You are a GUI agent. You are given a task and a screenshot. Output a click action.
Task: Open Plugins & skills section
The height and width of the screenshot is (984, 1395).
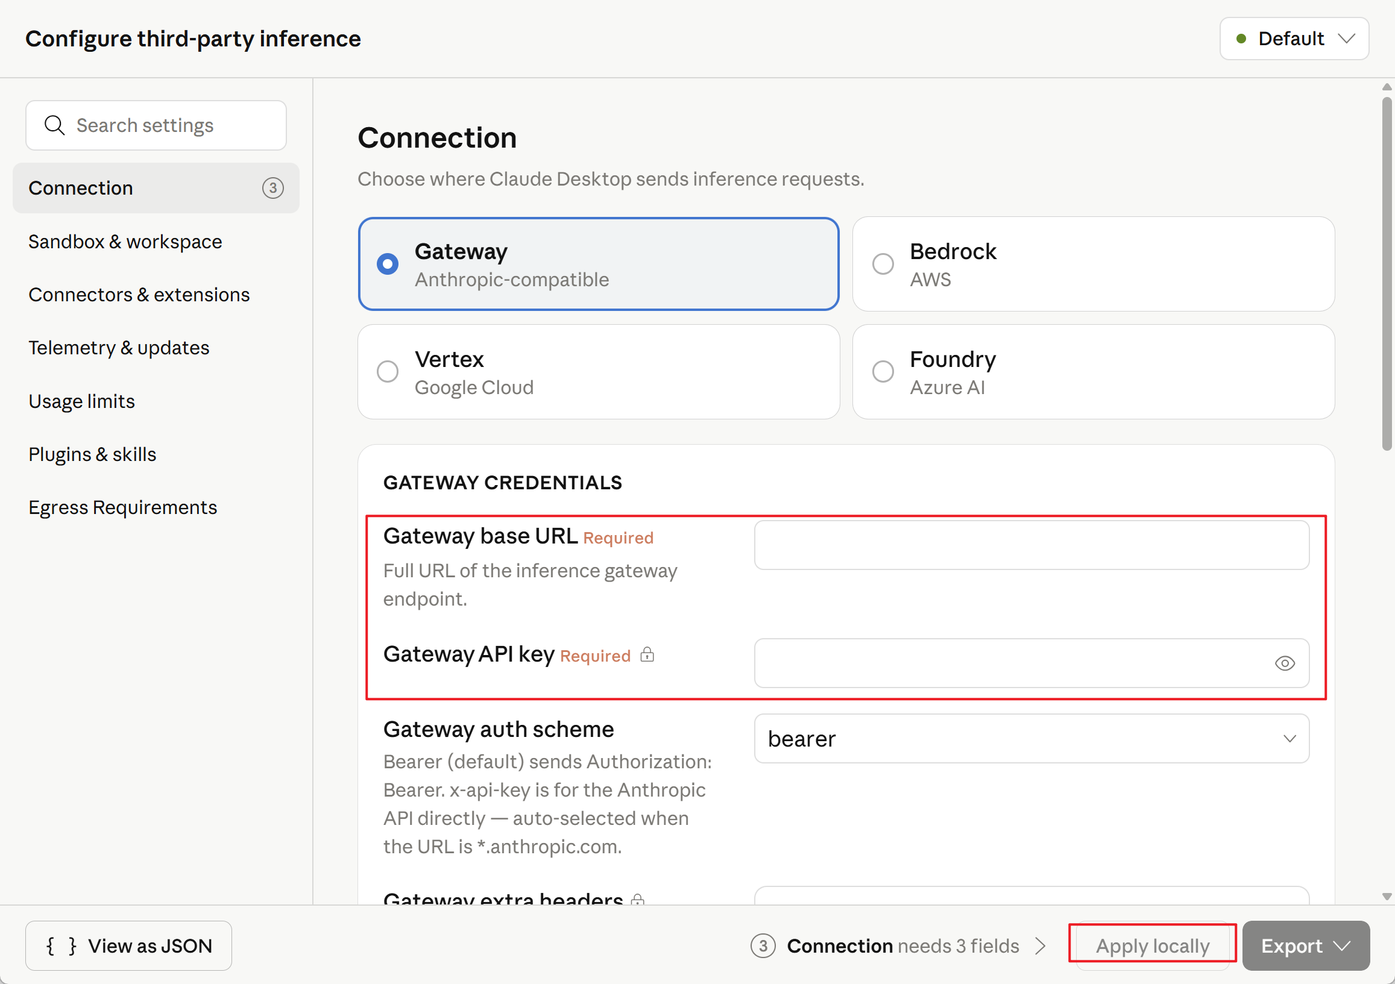coord(156,454)
